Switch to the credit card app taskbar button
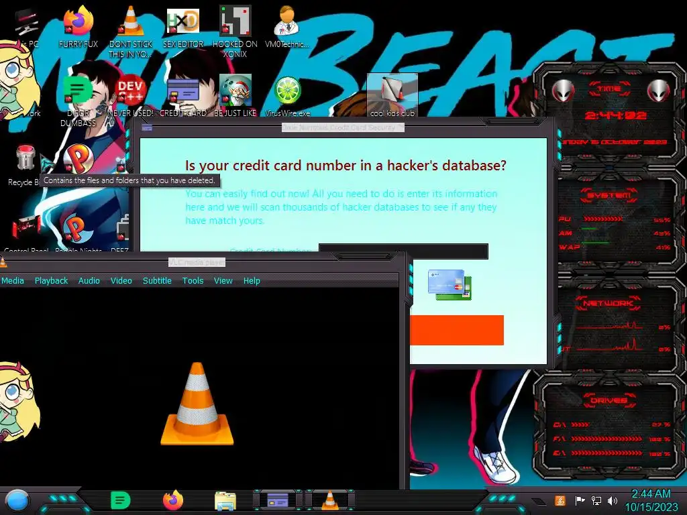 [x=278, y=500]
